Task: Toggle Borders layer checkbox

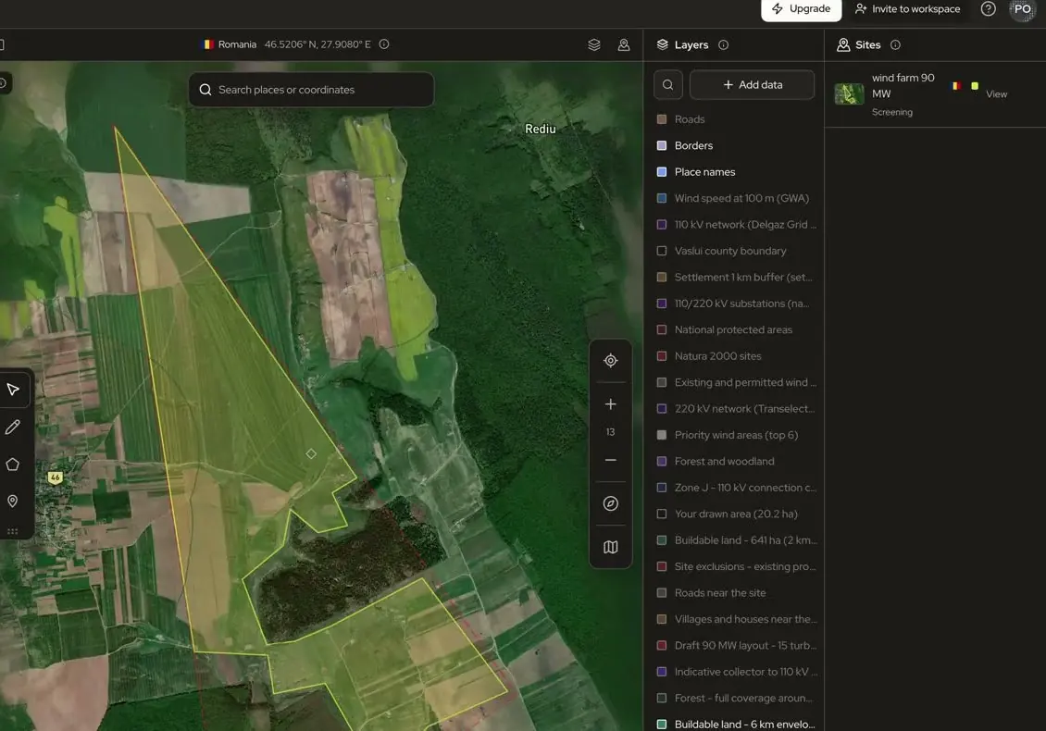Action: pyautogui.click(x=662, y=145)
